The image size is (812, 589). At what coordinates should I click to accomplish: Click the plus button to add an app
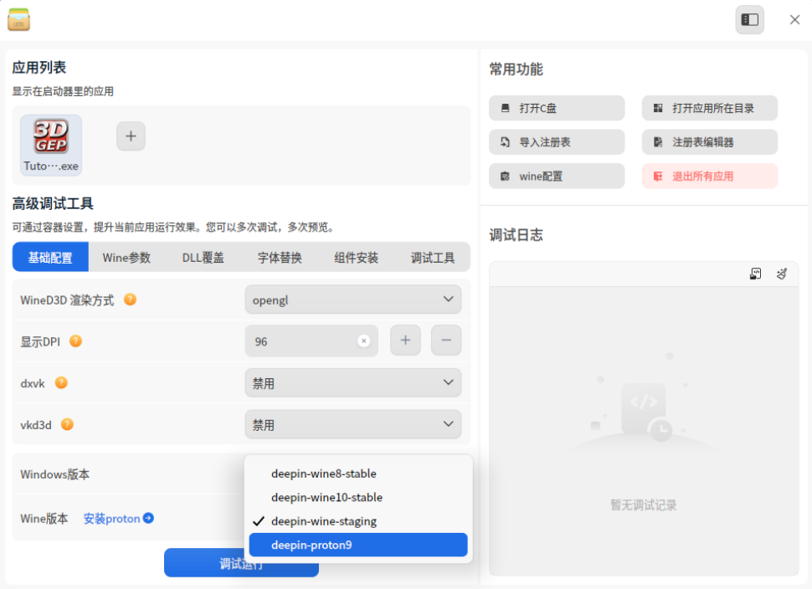tap(131, 136)
